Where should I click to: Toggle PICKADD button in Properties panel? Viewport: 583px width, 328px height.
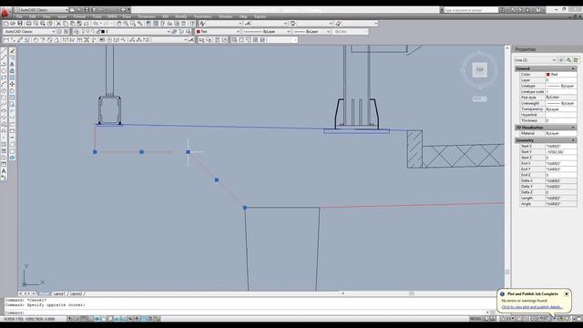[561, 60]
